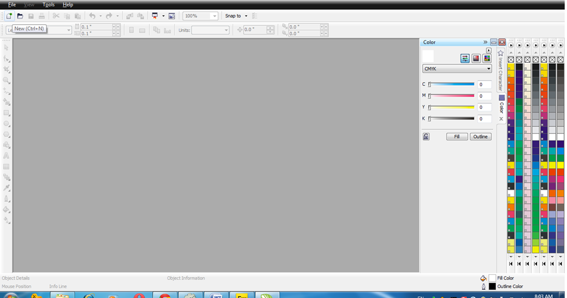
Task: Select the Crop tool in toolbox
Action: coord(6,70)
